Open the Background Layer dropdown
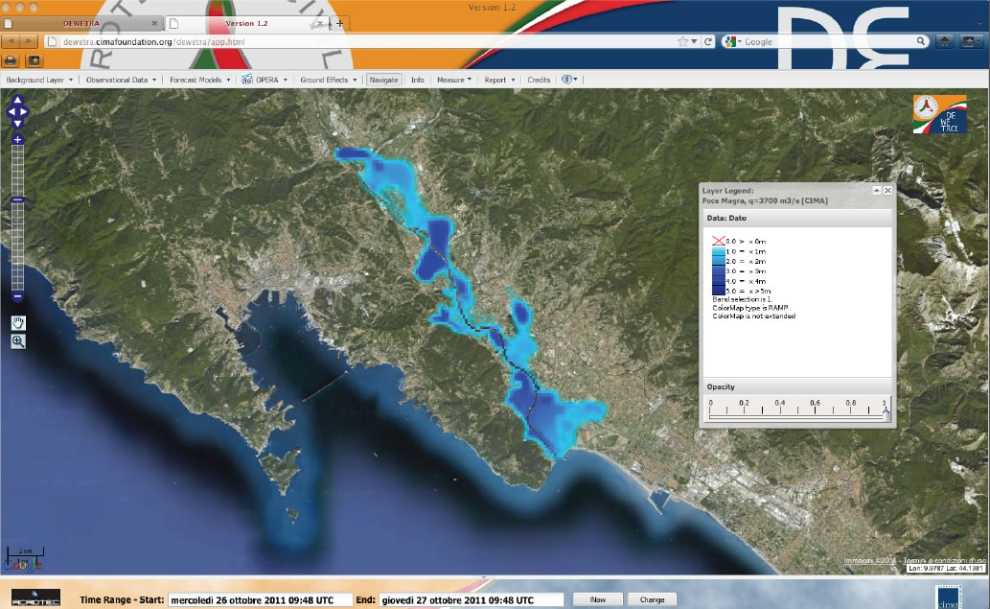The image size is (990, 609). point(39,80)
